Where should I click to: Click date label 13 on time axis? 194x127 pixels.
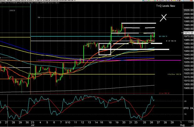(89, 122)
